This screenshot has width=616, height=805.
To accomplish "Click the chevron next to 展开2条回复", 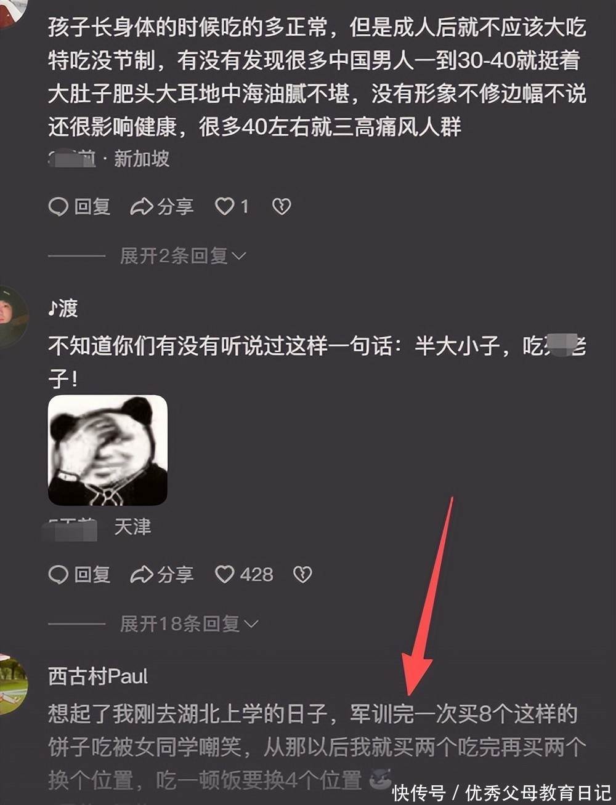I will click(x=240, y=256).
